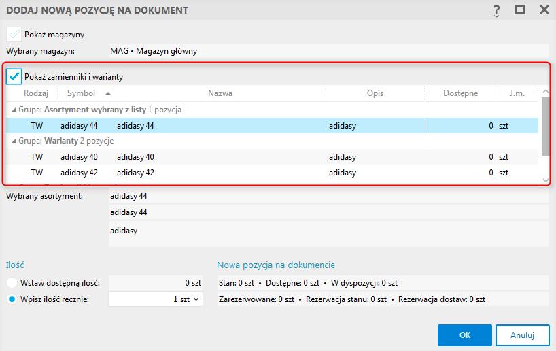Click the Dostępne value in adidasy 40 row
The image size is (556, 351).
point(491,157)
